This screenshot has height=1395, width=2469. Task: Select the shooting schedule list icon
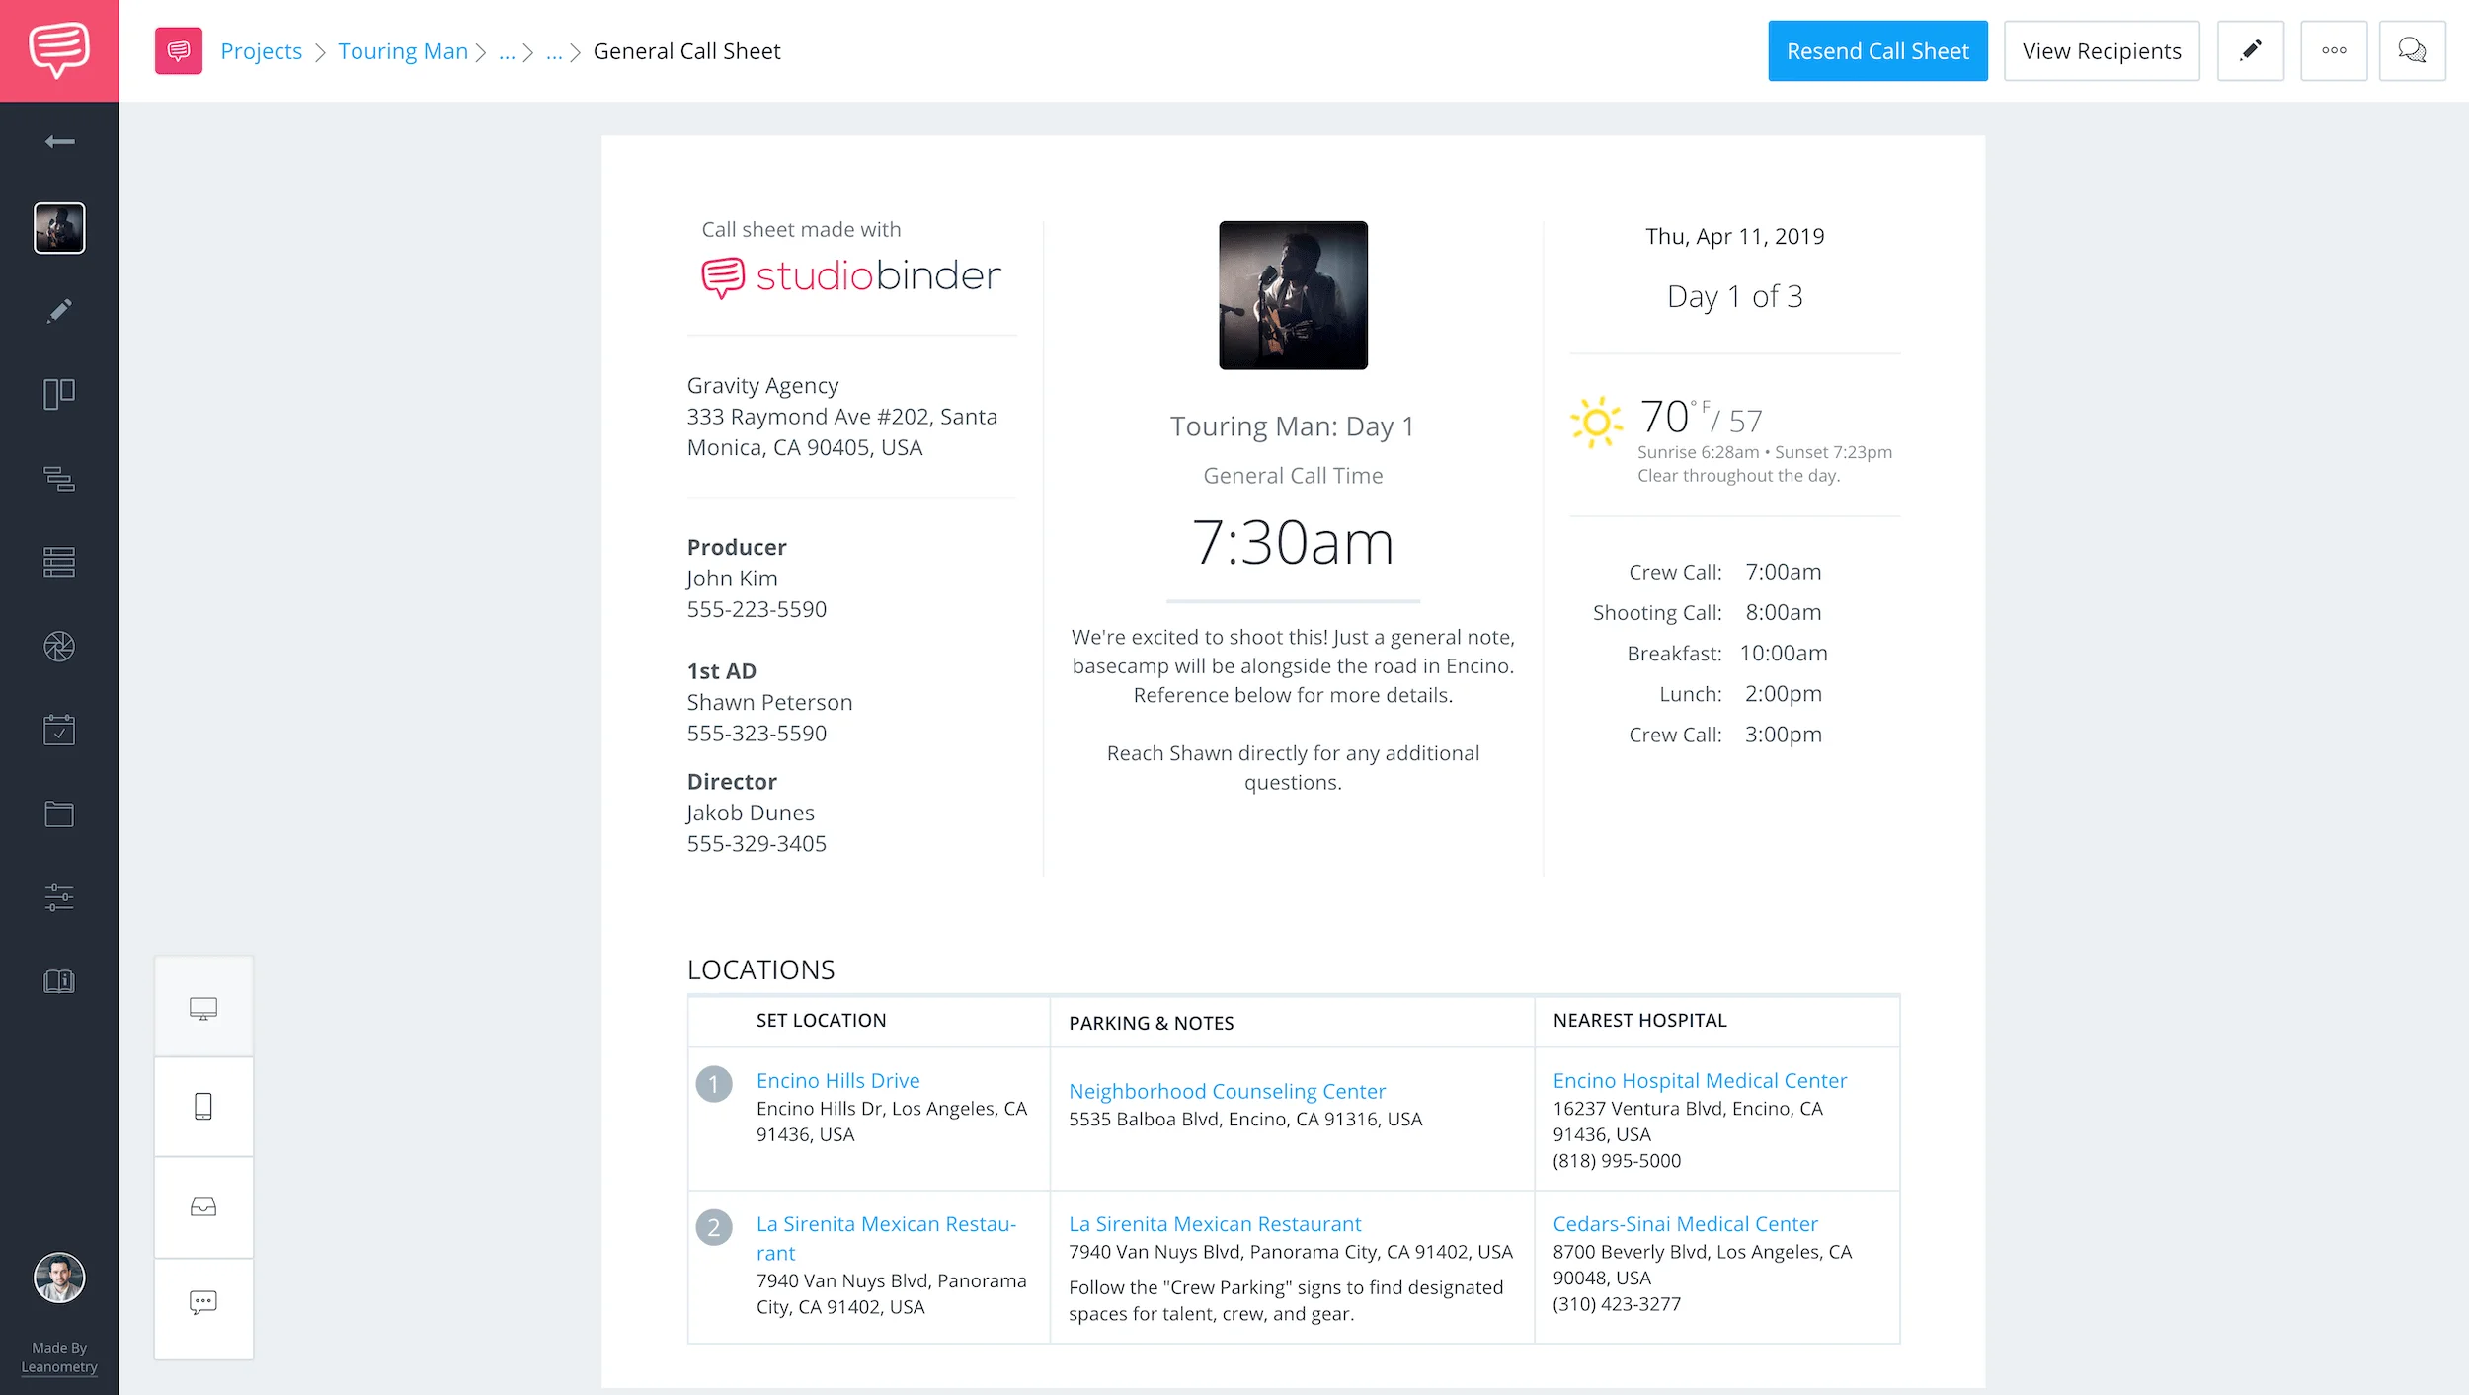click(x=57, y=563)
